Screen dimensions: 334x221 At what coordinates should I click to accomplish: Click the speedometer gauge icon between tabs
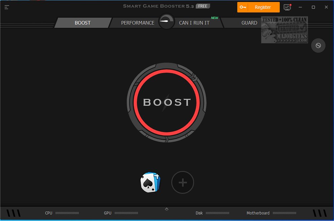166,21
